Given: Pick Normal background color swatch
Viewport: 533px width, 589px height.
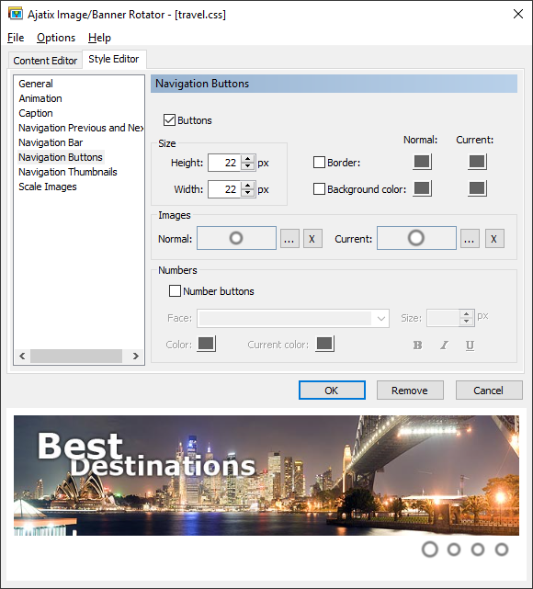Looking at the screenshot, I should 422,188.
